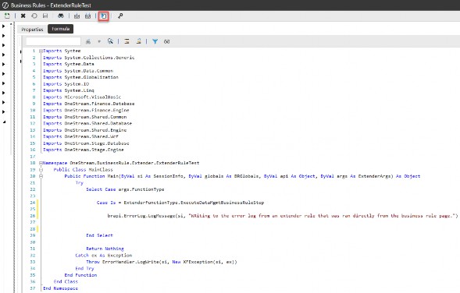Image resolution: width=460 pixels, height=293 pixels.
Task: Click 'Imports System.Data.Common' line
Action: pos(78,71)
